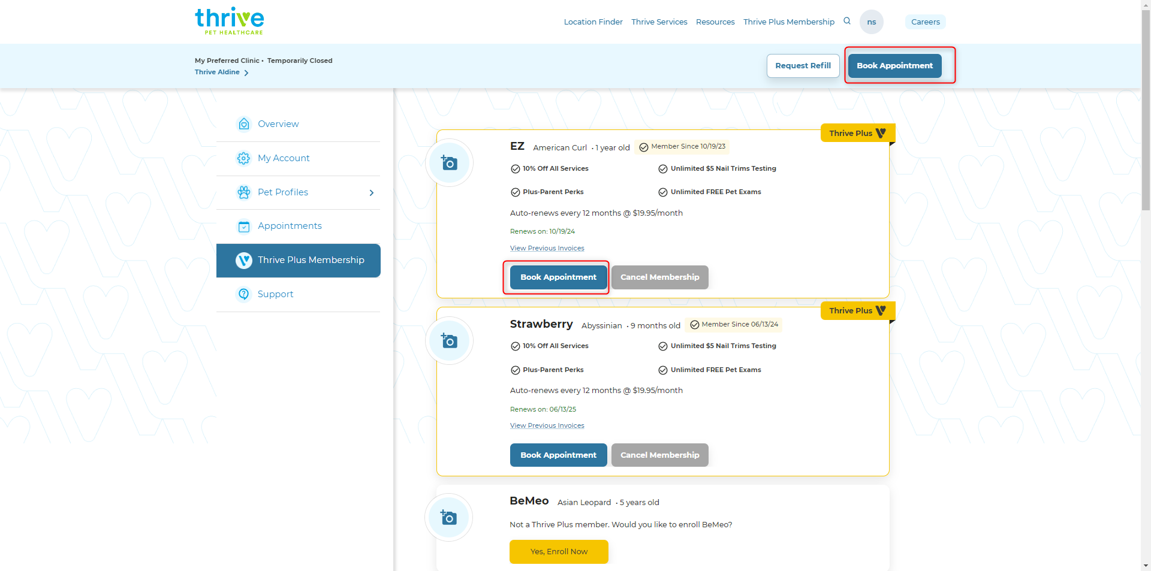Click the Appointments calendar icon

point(244,226)
